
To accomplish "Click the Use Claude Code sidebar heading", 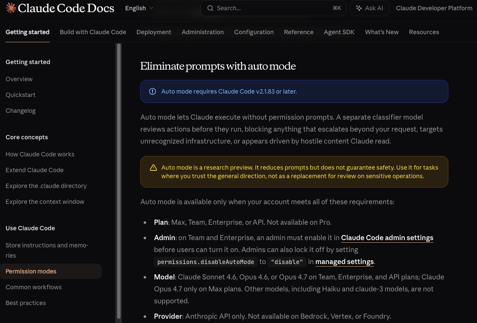I will tap(30, 228).
